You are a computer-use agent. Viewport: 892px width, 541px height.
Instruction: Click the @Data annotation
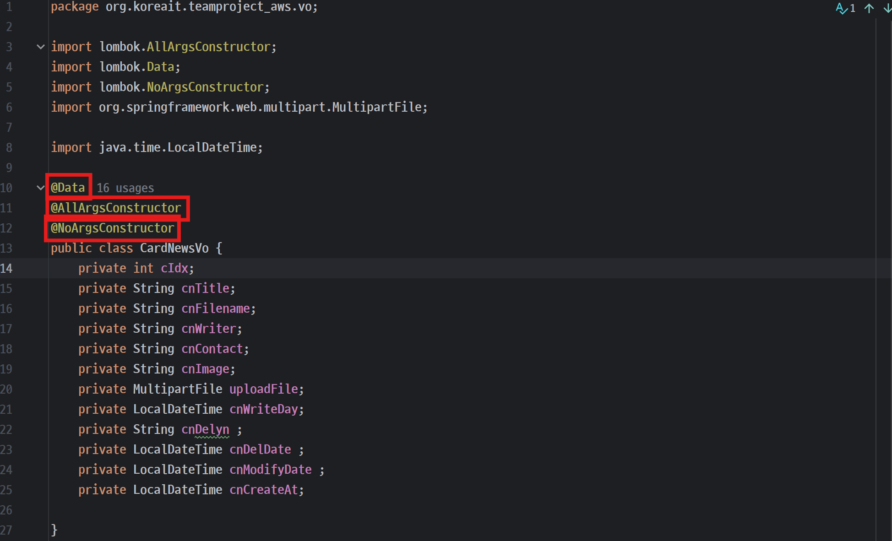point(68,188)
